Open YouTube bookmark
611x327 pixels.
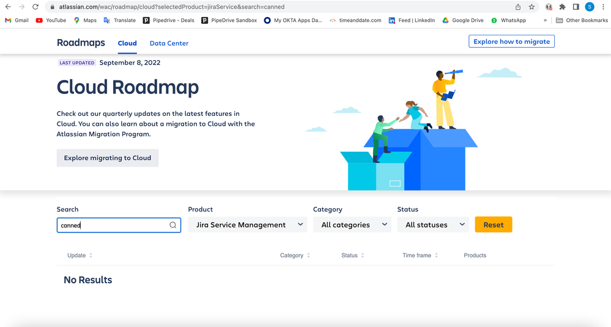coord(51,20)
